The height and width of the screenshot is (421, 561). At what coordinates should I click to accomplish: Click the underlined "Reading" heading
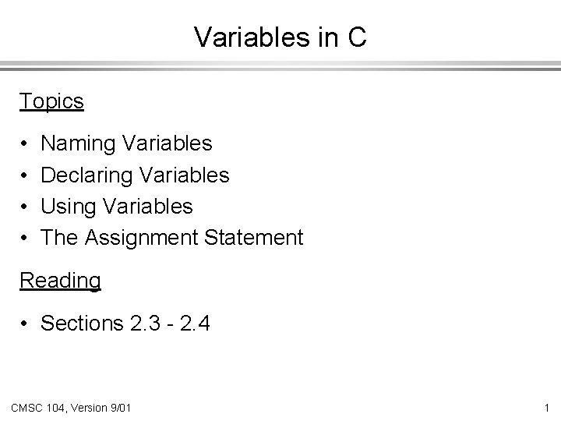(x=60, y=280)
